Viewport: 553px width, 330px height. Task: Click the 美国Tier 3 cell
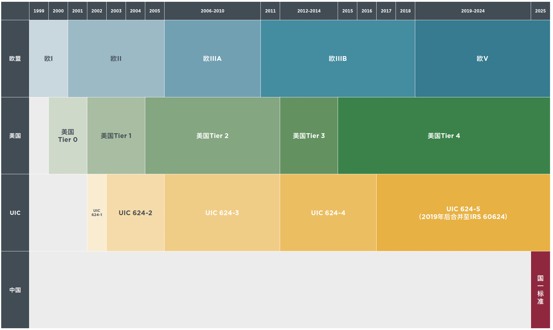309,136
